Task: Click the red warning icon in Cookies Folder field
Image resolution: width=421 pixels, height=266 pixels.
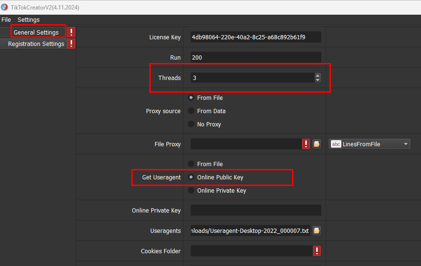Action: (317, 251)
